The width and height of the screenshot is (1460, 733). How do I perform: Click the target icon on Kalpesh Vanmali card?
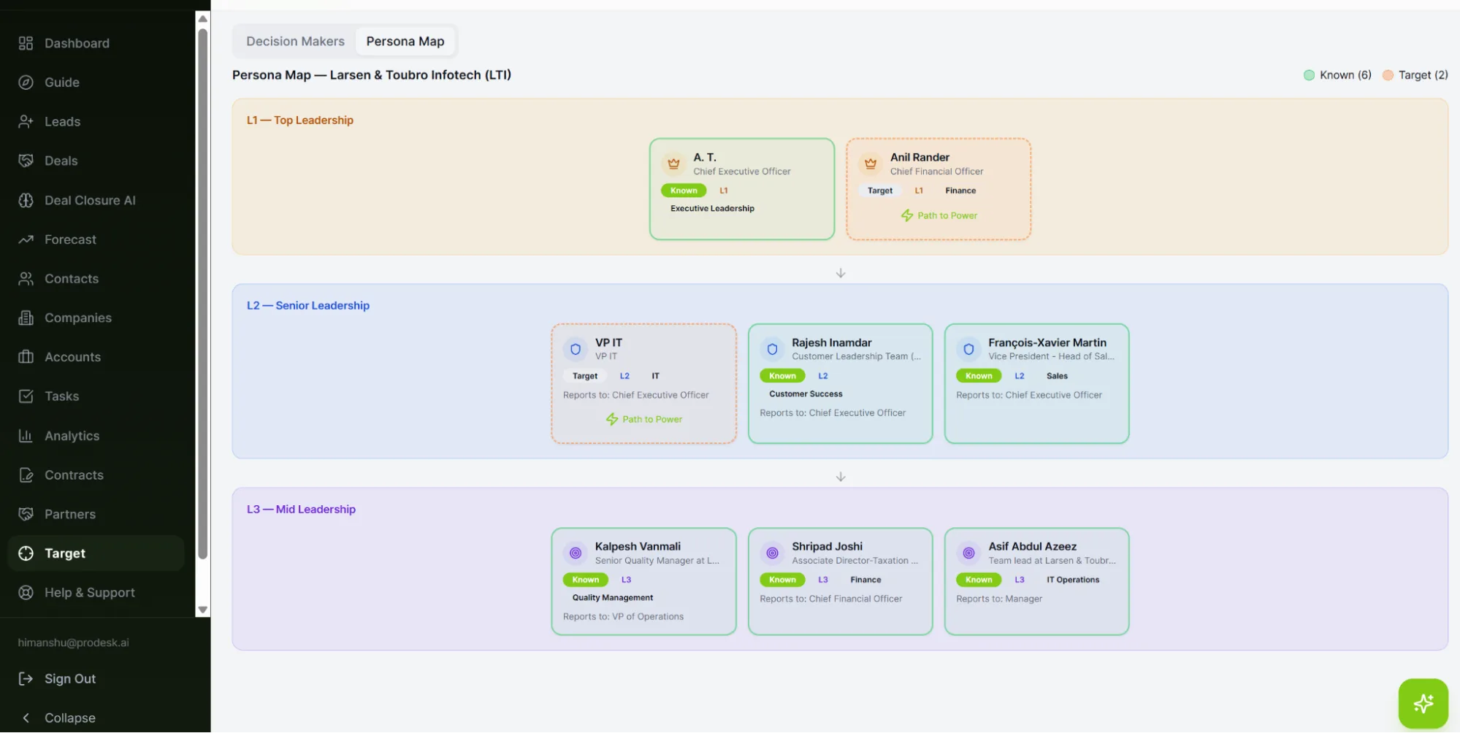tap(576, 553)
